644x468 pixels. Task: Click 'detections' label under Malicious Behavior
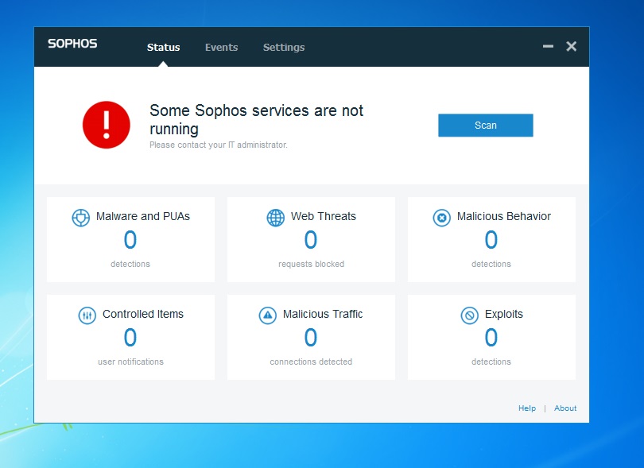tap(491, 264)
